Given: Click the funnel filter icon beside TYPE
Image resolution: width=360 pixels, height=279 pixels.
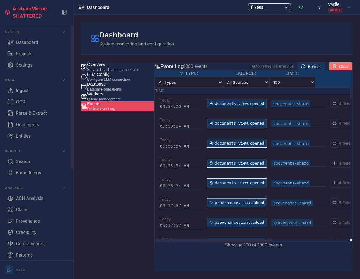Looking at the screenshot, I should (182, 73).
